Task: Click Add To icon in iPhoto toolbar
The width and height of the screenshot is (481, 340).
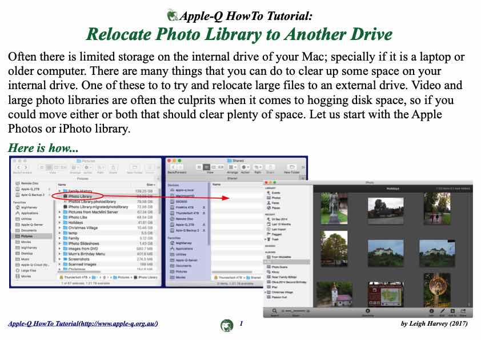Action: coord(452,311)
